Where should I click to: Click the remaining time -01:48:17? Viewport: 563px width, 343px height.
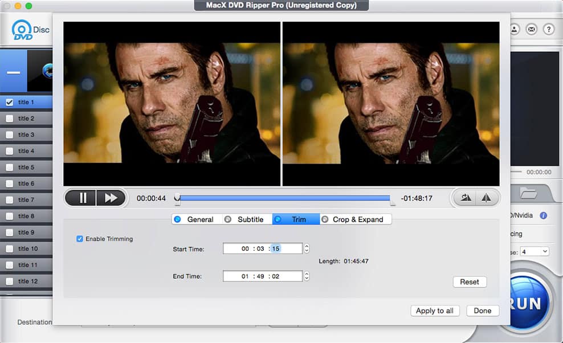click(417, 198)
